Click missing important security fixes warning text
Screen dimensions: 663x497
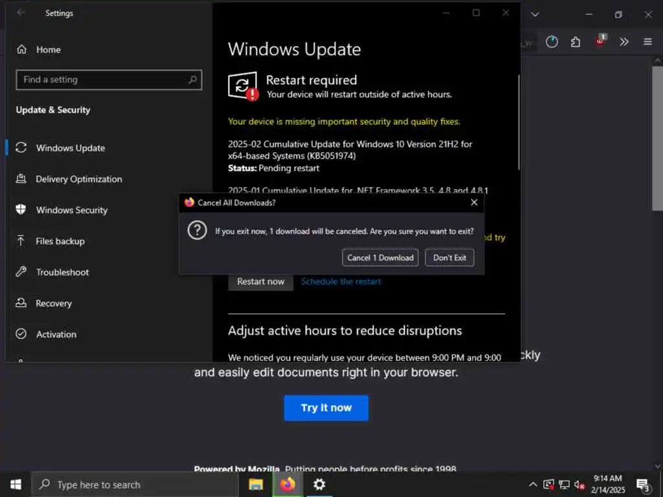click(x=344, y=122)
